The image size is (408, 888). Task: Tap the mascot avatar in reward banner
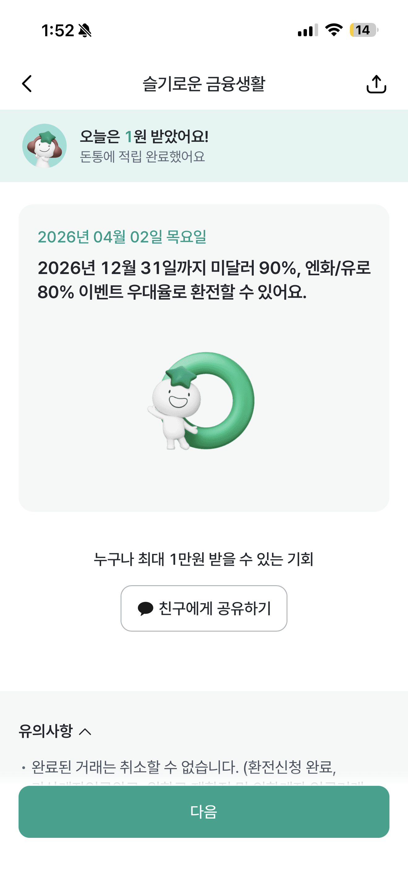pos(45,146)
